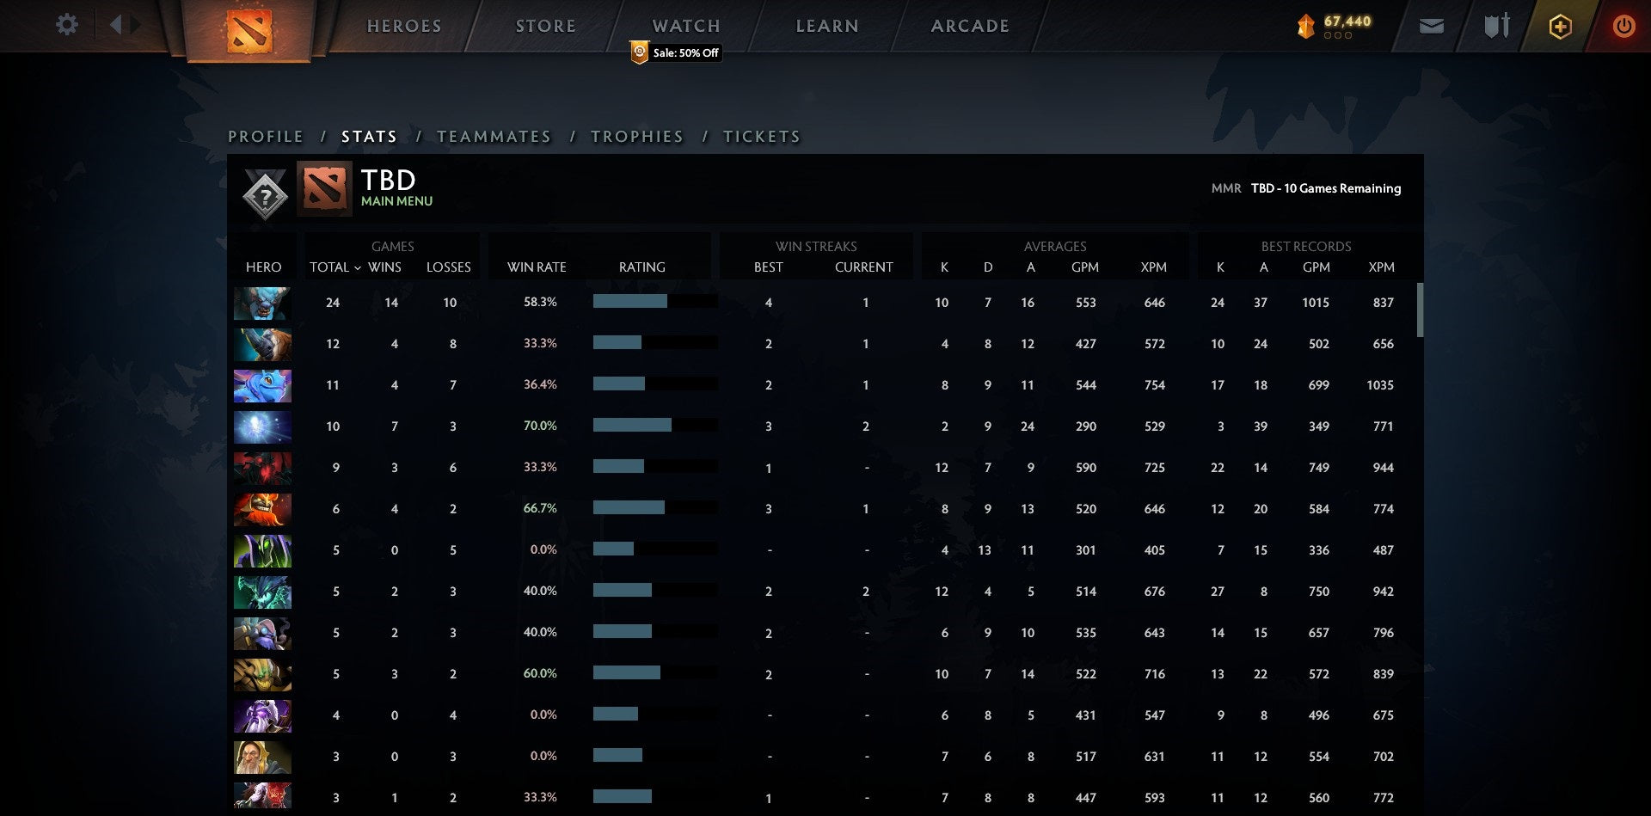The image size is (1651, 816).
Task: Click the rating bar of the first hero
Action: [x=654, y=302]
